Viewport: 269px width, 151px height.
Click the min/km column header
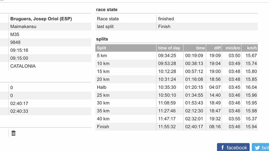click(x=233, y=48)
